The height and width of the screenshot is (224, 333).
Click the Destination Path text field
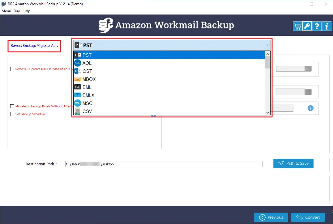pyautogui.click(x=164, y=164)
